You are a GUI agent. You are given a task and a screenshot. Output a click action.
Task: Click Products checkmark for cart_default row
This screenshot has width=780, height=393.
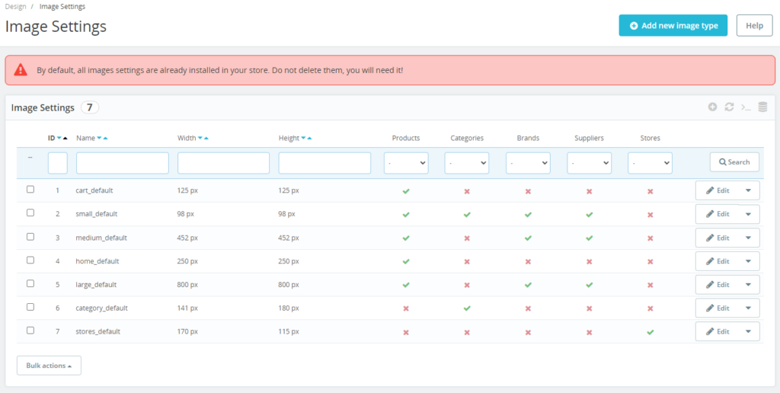pyautogui.click(x=406, y=191)
